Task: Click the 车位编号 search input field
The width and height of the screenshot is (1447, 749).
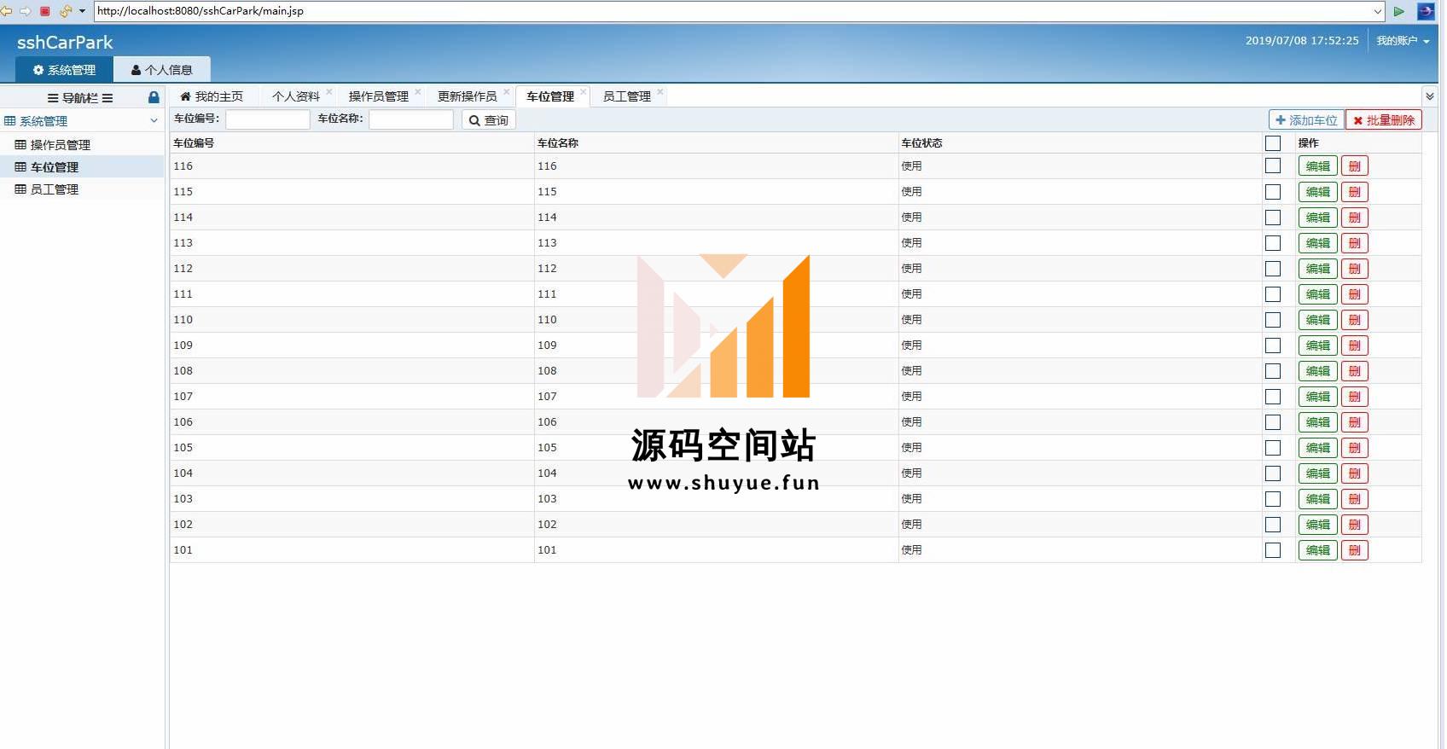Action: pyautogui.click(x=268, y=119)
